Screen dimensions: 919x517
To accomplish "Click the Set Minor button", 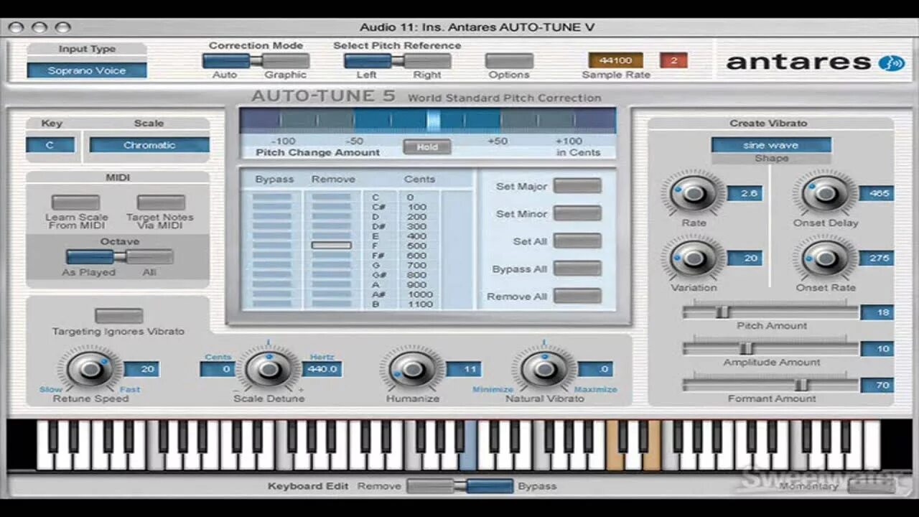I will pyautogui.click(x=577, y=213).
